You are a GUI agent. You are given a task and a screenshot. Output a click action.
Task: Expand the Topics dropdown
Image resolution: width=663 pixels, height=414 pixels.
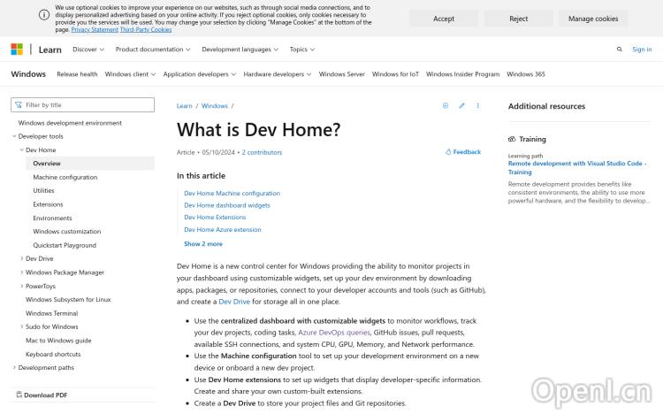302,50
